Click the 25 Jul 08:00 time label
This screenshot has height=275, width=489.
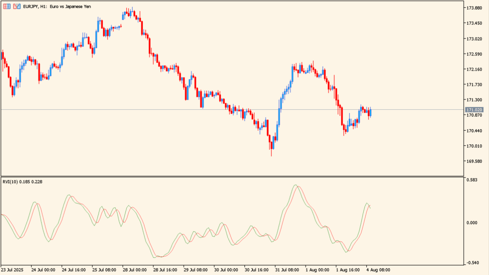pyautogui.click(x=104, y=270)
